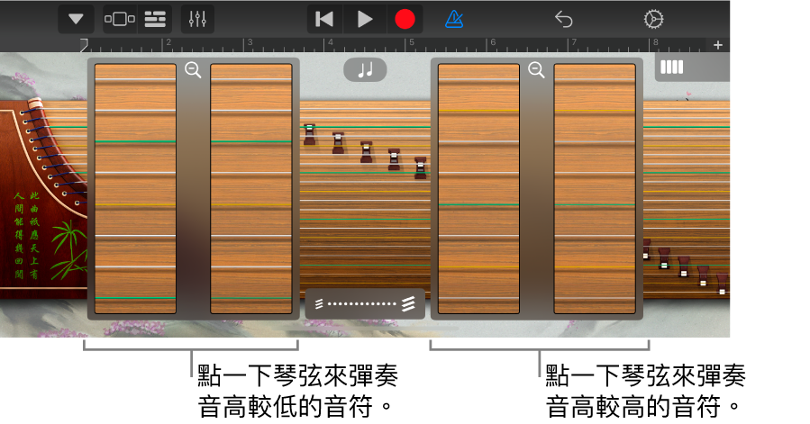The width and height of the screenshot is (810, 424).
Task: Click bar 2 on the ruler
Action: tap(168, 43)
